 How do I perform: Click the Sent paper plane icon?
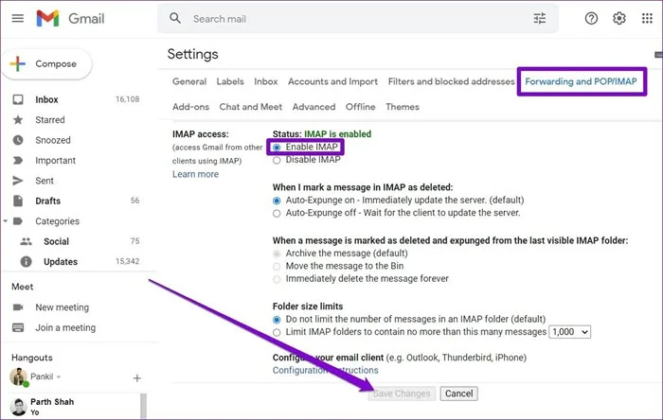pos(18,181)
